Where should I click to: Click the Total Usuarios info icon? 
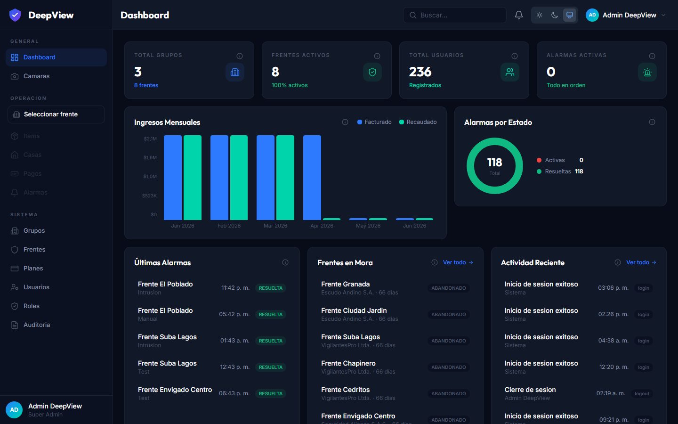point(515,56)
